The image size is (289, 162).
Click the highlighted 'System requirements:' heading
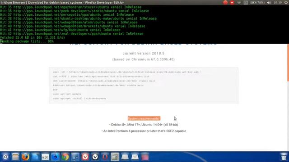[x=144, y=118]
